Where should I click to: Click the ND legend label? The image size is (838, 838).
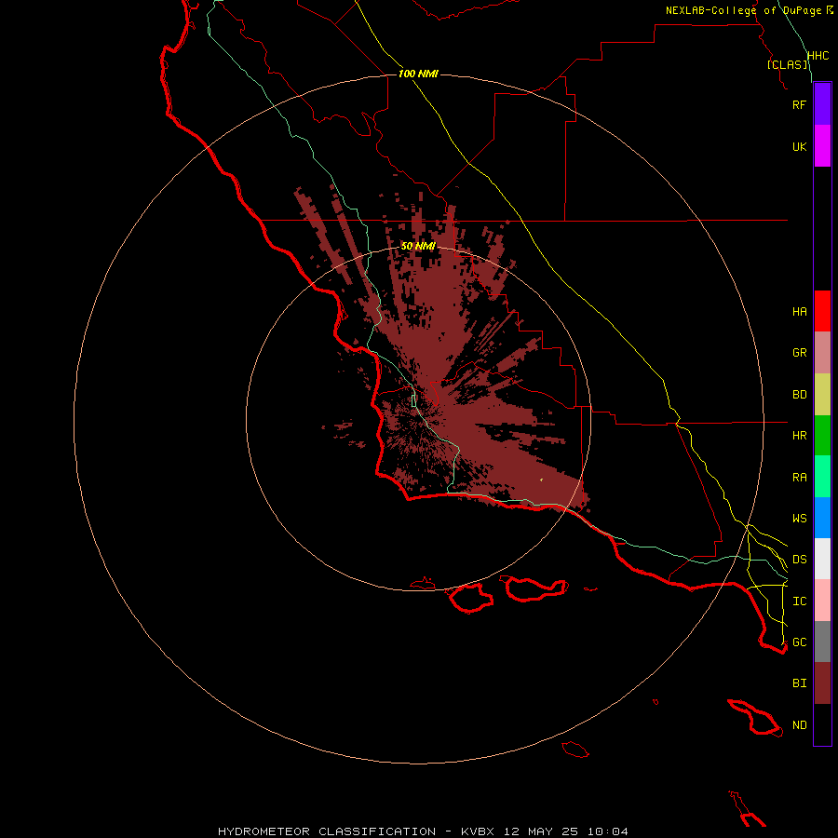[x=799, y=725]
